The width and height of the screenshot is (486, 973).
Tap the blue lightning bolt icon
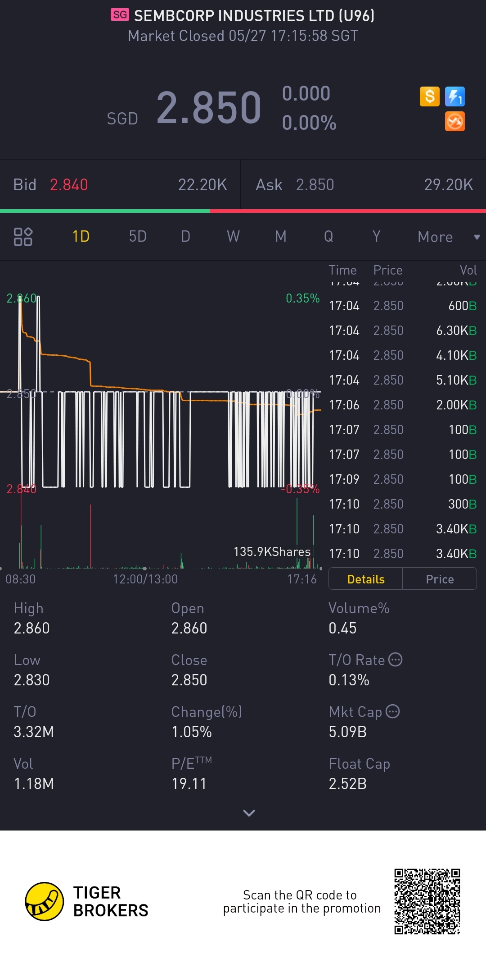click(x=454, y=96)
